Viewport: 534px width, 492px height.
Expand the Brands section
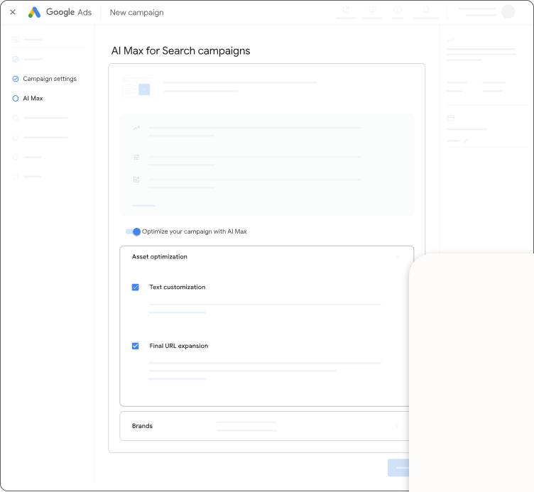pyautogui.click(x=398, y=426)
